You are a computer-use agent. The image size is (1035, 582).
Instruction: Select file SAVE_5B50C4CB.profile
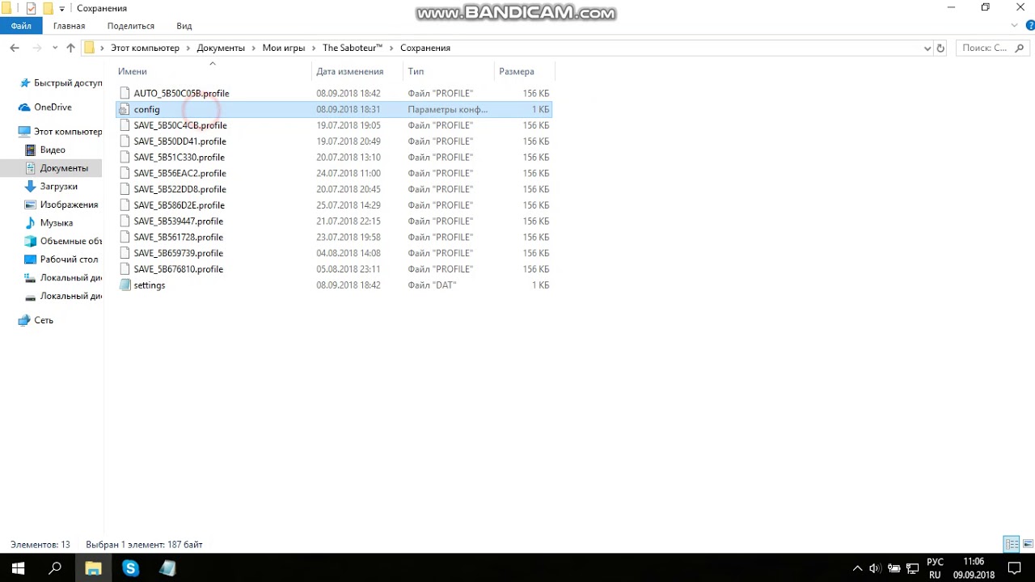180,125
